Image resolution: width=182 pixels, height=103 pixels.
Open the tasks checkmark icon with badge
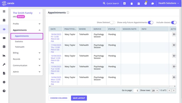pos(146,3)
